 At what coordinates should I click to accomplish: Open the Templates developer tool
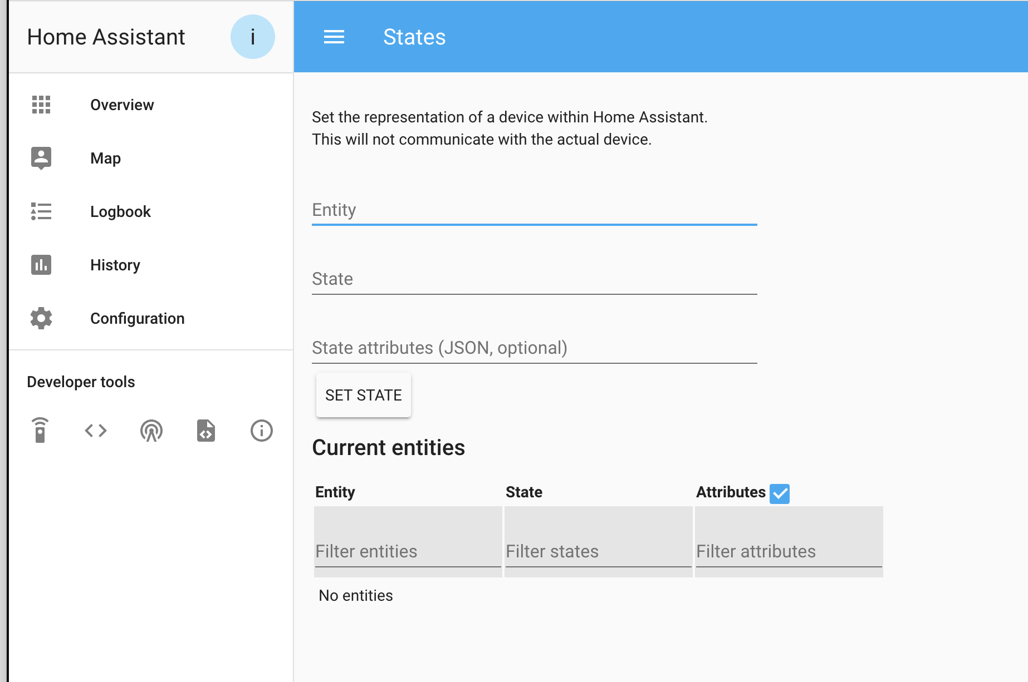pyautogui.click(x=205, y=430)
